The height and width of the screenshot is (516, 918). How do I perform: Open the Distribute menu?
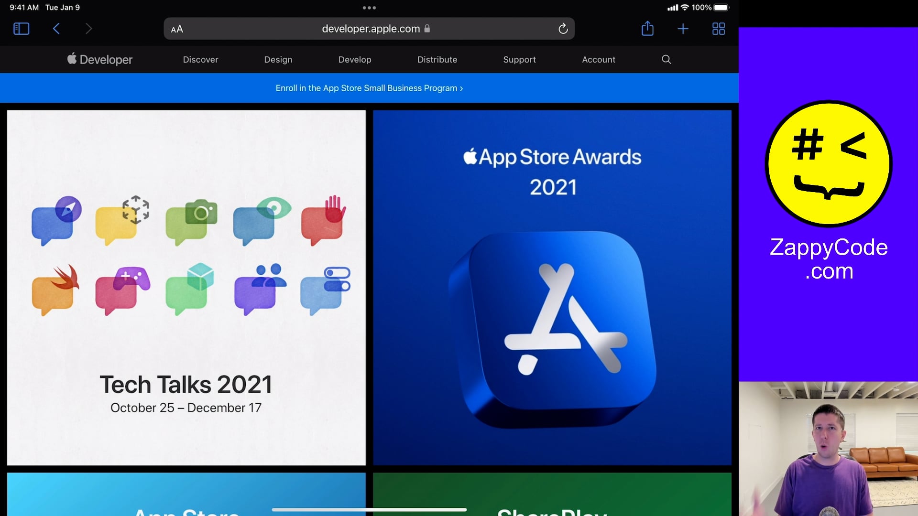(437, 60)
